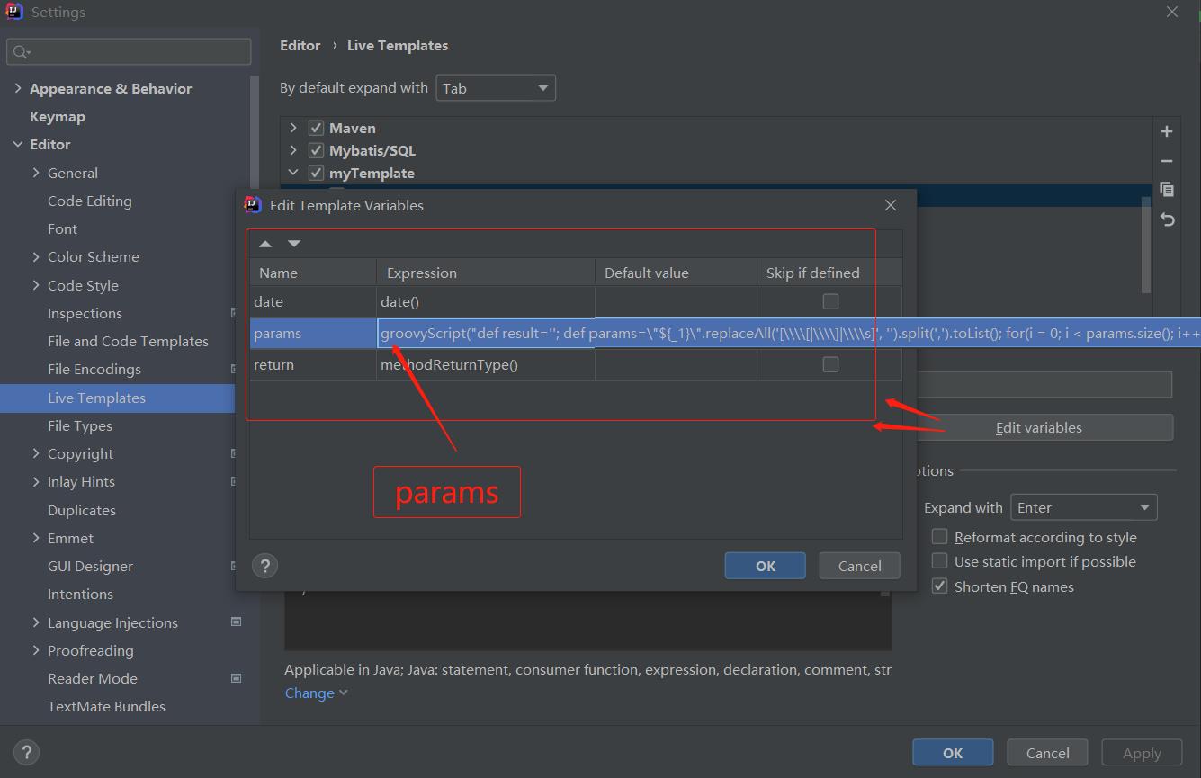Screen dimensions: 1201x778
Task: Move variable down with the down arrow
Action: coord(294,244)
